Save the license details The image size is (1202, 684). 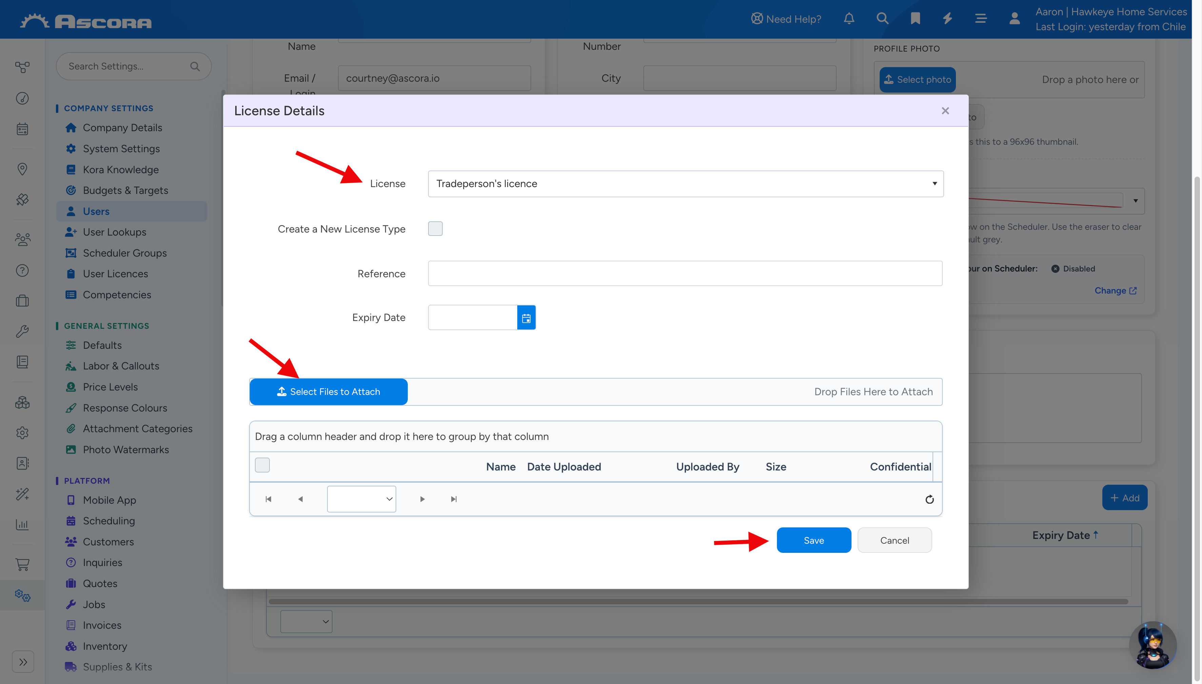pyautogui.click(x=814, y=540)
